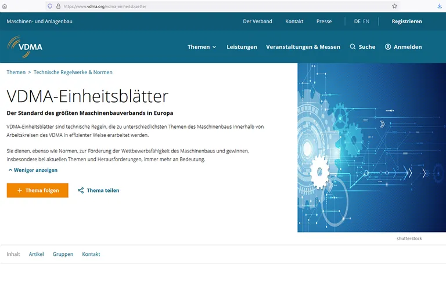446x297 pixels.
Task: Bookmark page with the star icon
Action: (395, 6)
